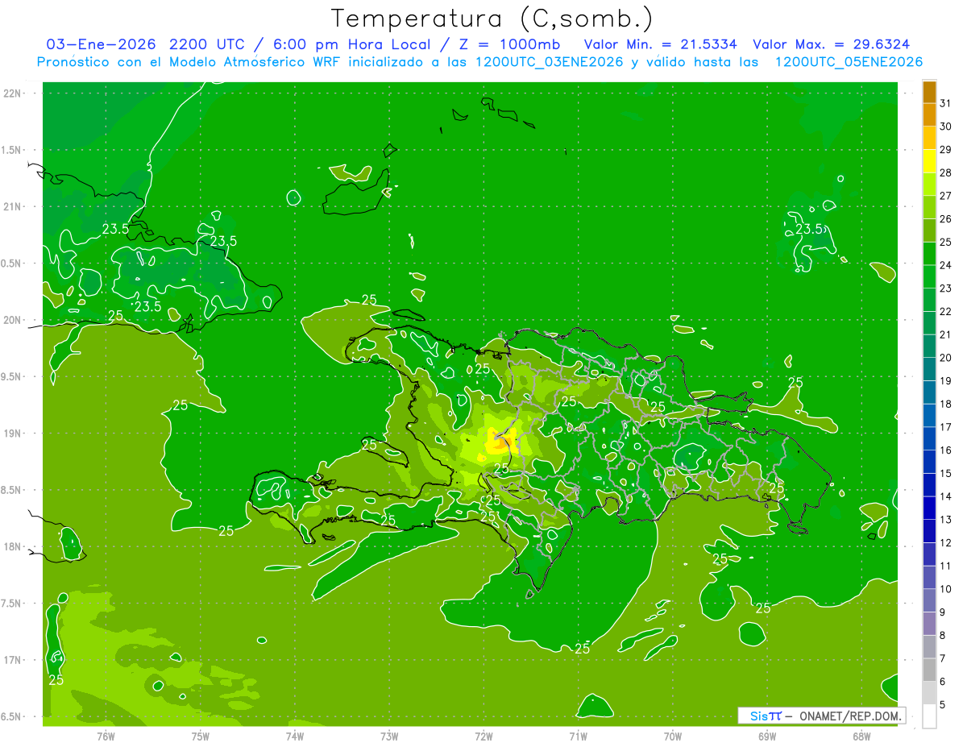Pick the color bar segment between 6 and 7
Viewport: 967px width, 747px height.
click(929, 670)
